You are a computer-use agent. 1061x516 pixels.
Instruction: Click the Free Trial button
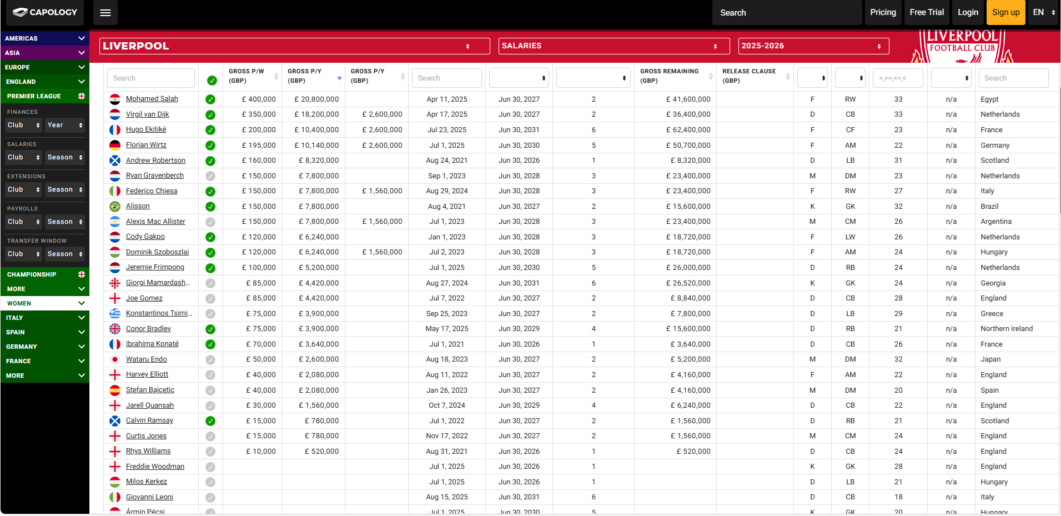(927, 12)
